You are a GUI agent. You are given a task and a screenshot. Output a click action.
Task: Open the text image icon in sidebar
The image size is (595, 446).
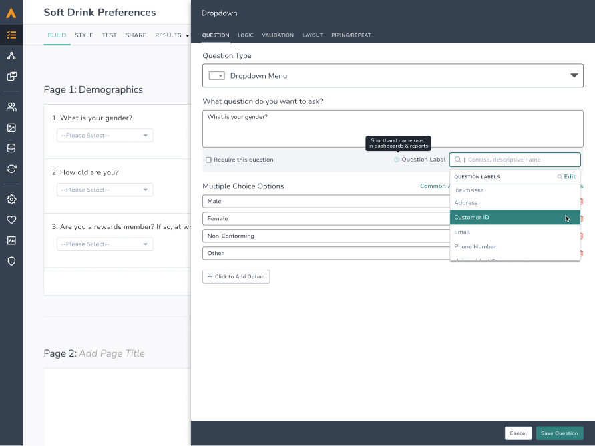click(11, 240)
